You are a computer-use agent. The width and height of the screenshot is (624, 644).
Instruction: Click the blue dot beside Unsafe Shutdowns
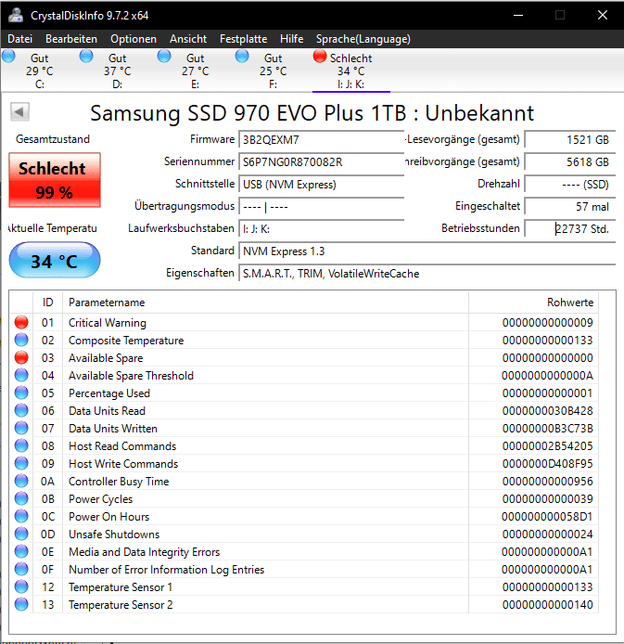click(x=21, y=534)
